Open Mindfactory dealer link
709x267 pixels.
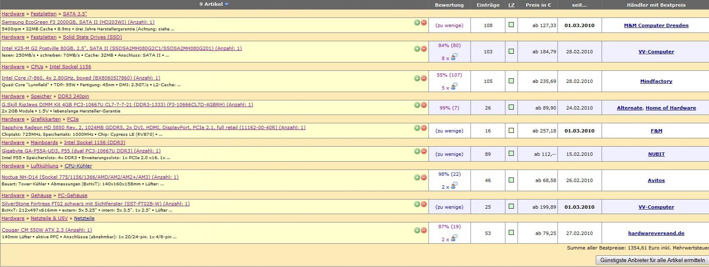pyautogui.click(x=656, y=81)
